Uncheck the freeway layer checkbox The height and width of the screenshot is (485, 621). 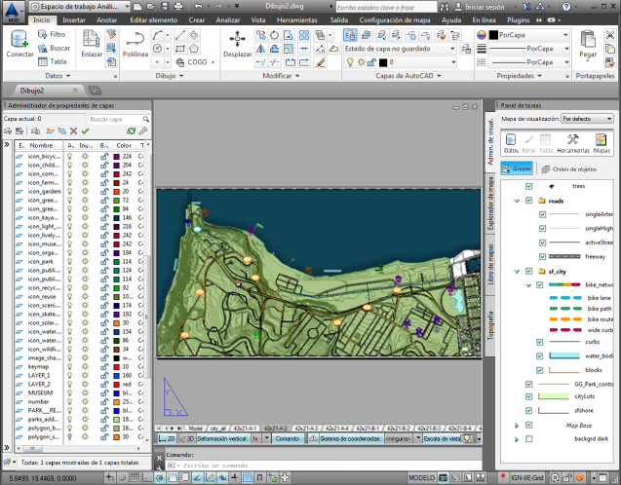tap(542, 255)
